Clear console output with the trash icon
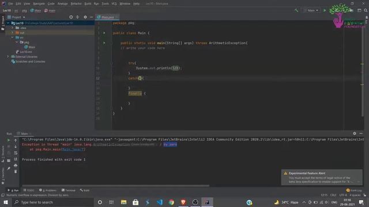Screen dimensions: 369x207 (16, 171)
